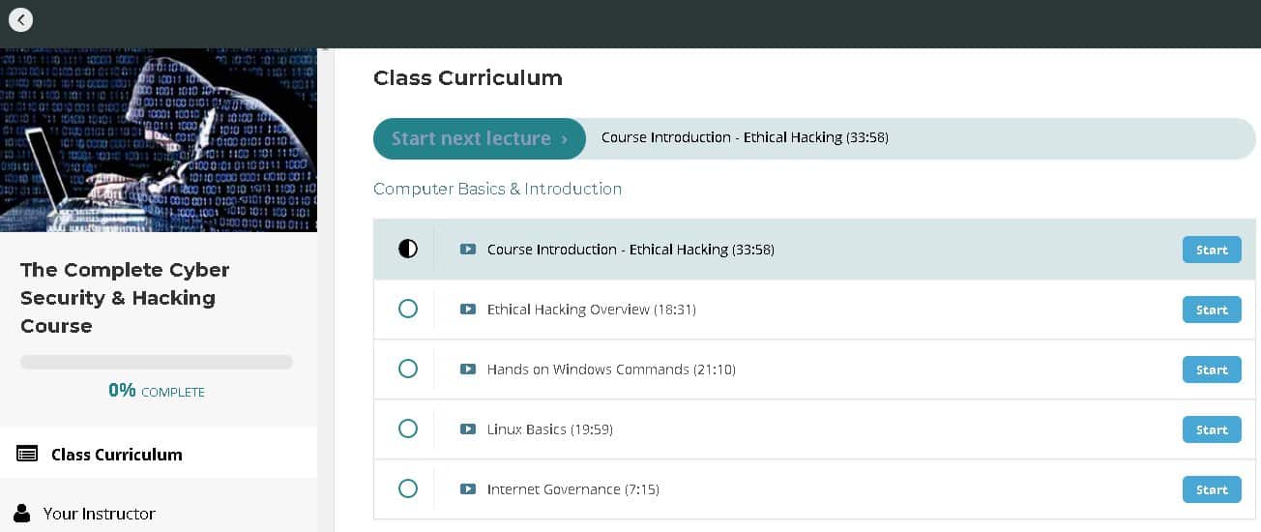
Task: Start the Internet Governance lecture
Action: [1211, 489]
